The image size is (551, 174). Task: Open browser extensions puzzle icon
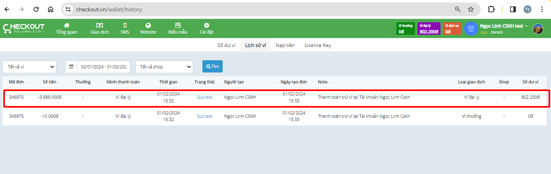(x=491, y=9)
